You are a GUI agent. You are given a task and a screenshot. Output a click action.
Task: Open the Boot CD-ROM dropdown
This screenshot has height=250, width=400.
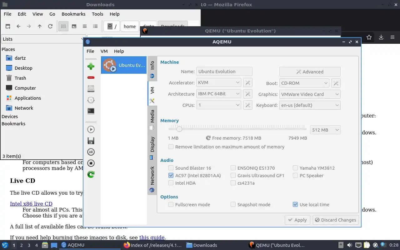pos(304,83)
